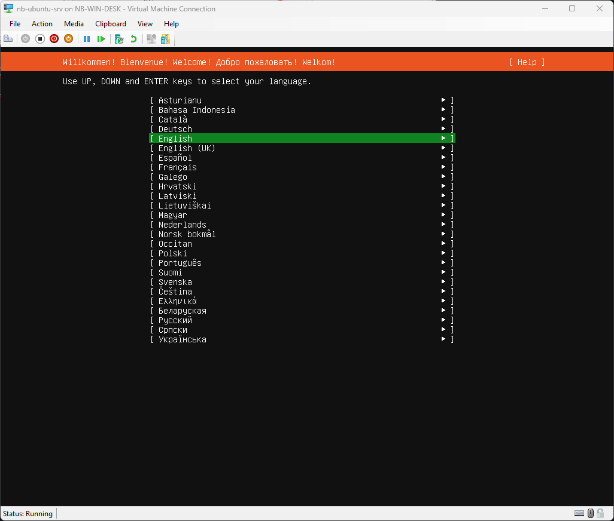Choose Español from the language list
This screenshot has width=614, height=521.
(x=175, y=158)
